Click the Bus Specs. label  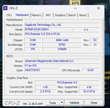pos(16,34)
